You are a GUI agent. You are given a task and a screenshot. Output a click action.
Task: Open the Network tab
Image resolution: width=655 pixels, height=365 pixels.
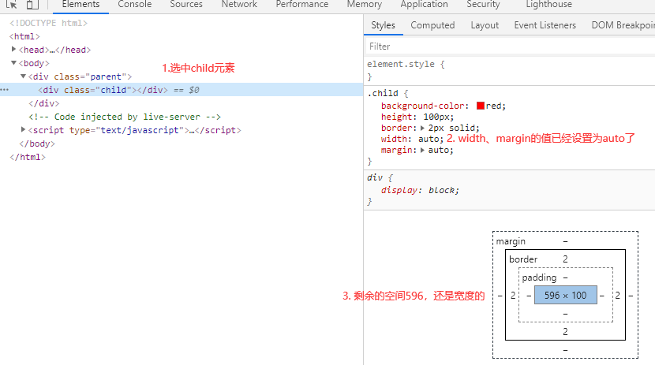[x=239, y=5]
